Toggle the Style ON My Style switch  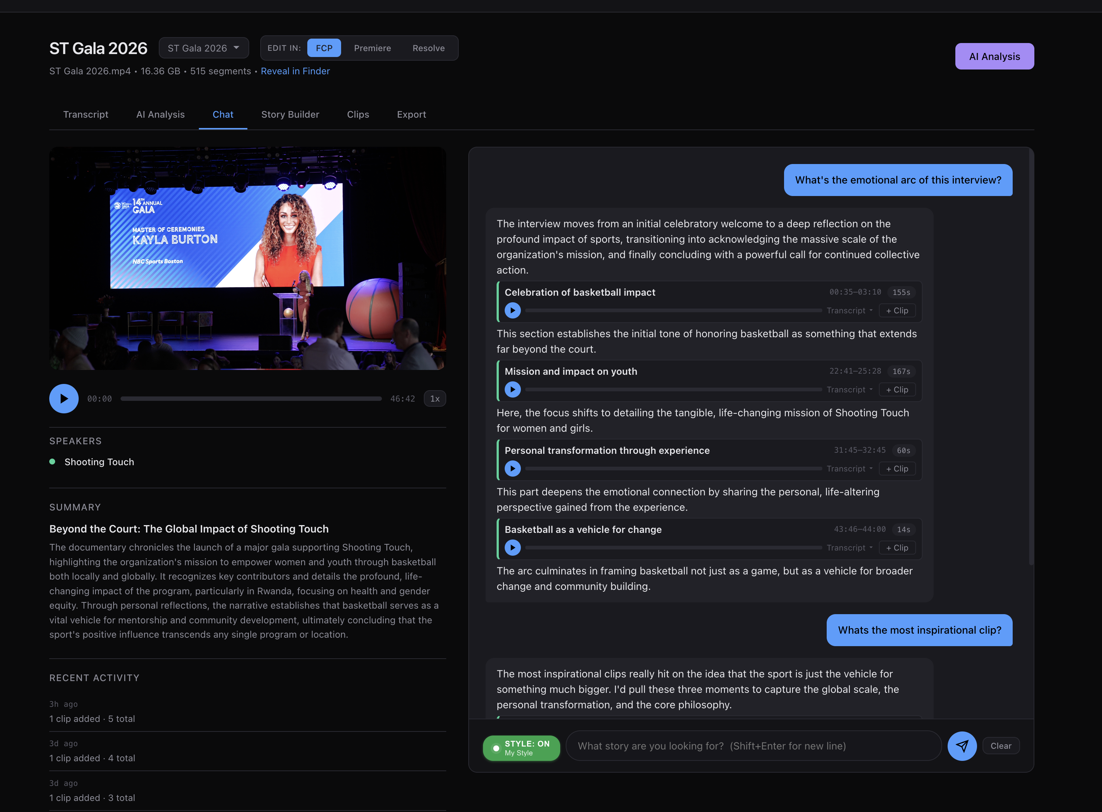[x=521, y=748]
